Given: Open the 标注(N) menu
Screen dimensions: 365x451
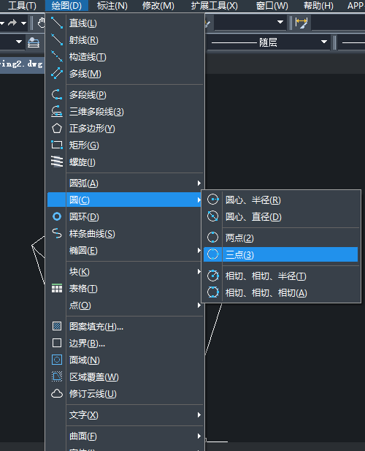Looking at the screenshot, I should point(112,5).
